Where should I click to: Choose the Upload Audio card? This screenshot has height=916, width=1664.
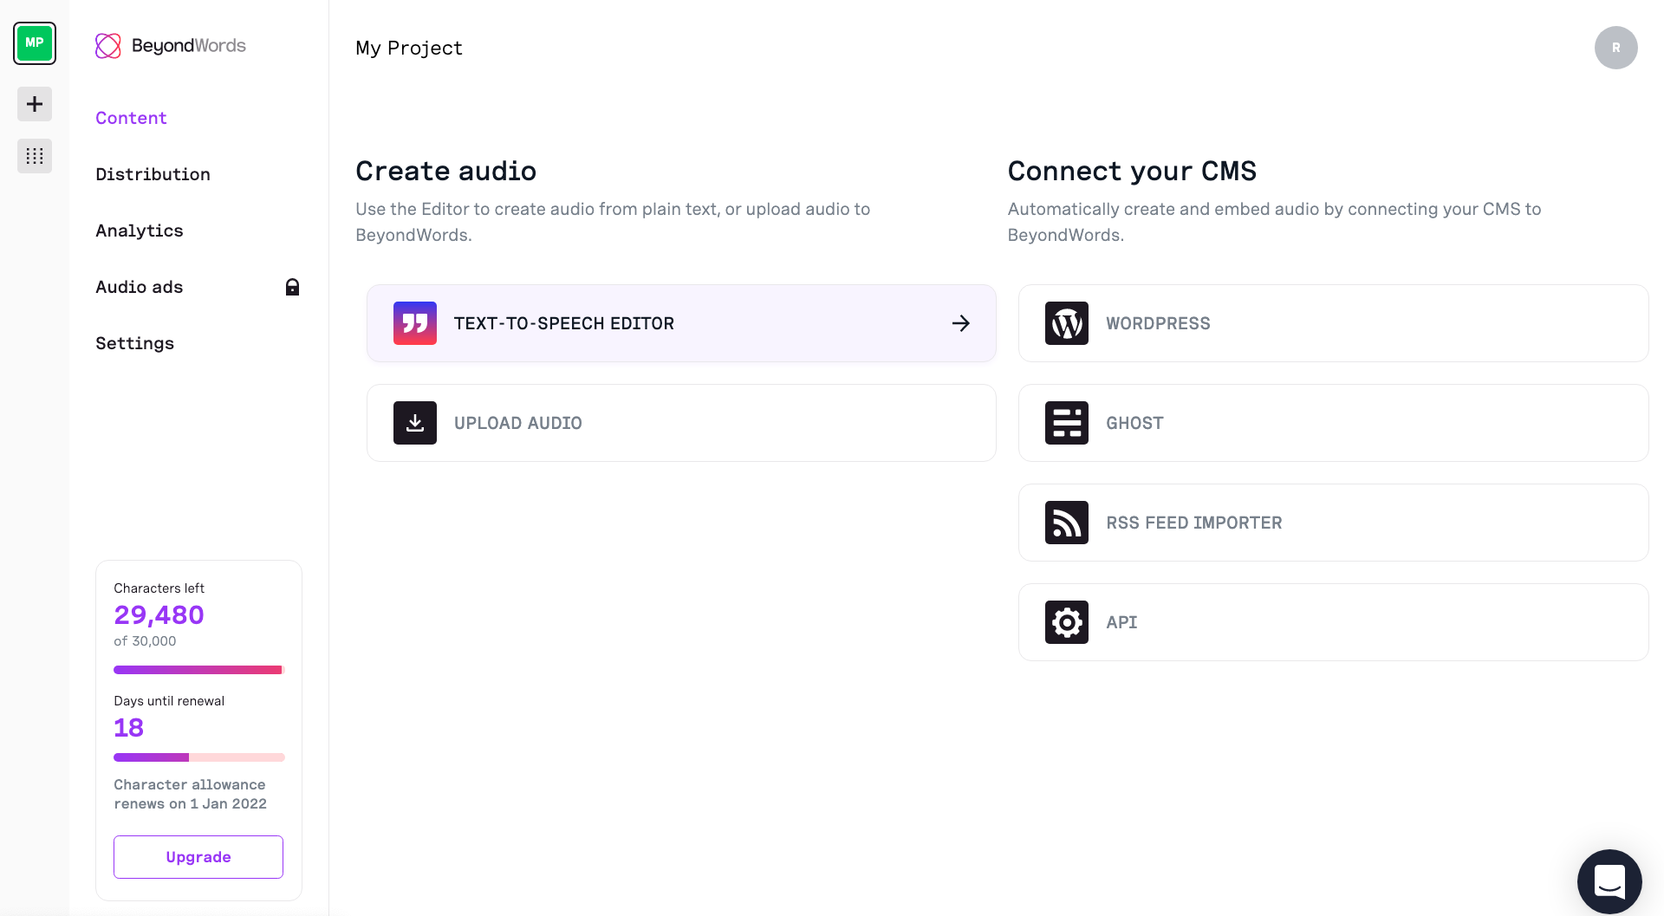click(681, 423)
